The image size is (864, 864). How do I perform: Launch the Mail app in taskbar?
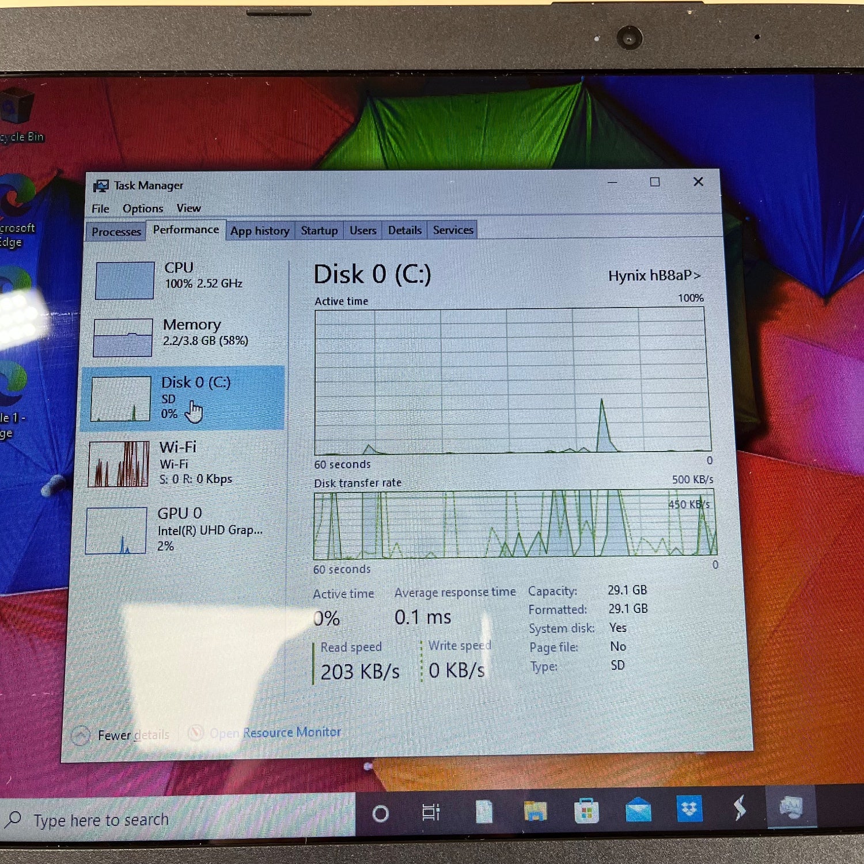click(638, 810)
